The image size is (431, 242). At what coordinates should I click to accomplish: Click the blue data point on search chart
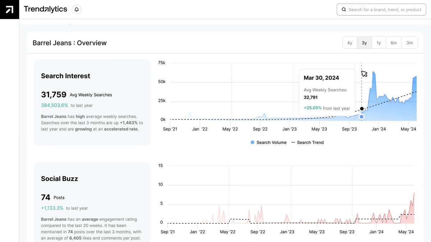click(x=362, y=117)
